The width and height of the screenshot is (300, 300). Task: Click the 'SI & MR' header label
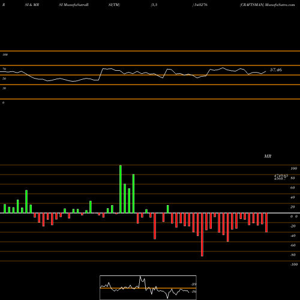pos(32,5)
